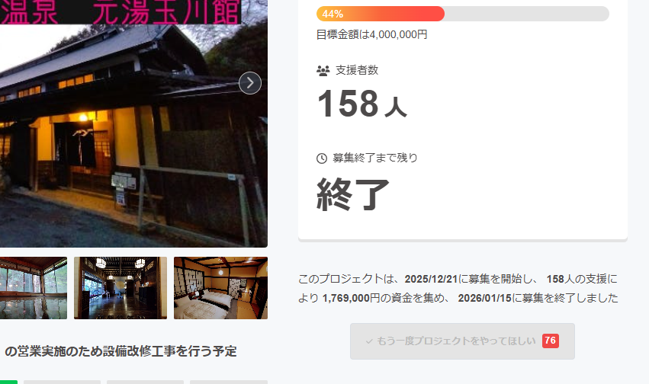Click the 2026/01/15 end date

[x=485, y=298]
